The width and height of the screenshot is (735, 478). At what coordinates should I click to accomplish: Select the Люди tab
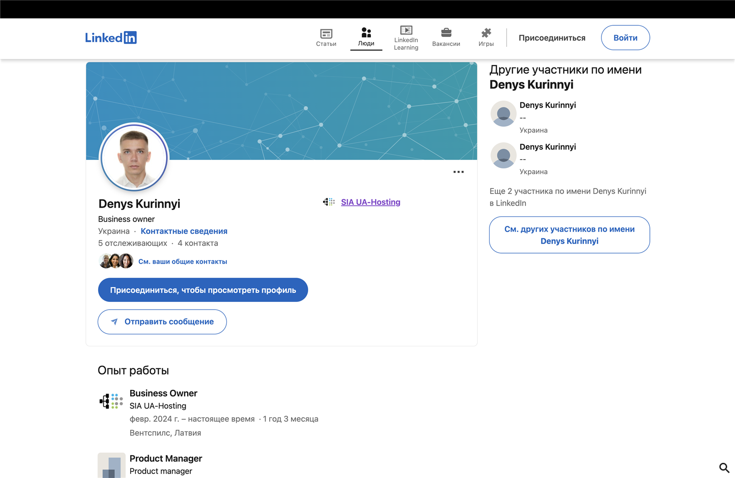coord(366,38)
